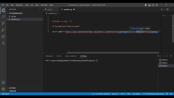174x98 pixels.
Task: Toggle panel layout button in title bar
Action: (150, 5)
